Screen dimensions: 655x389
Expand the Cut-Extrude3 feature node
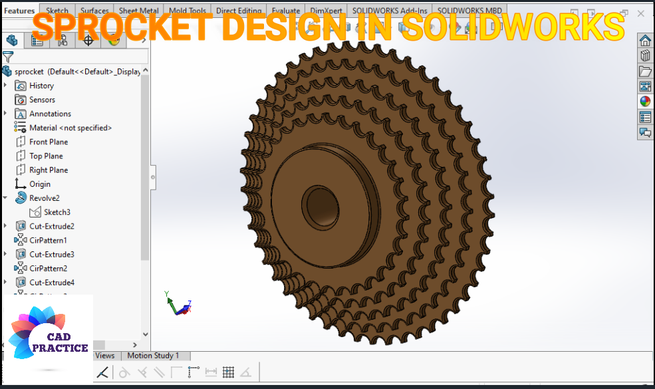point(5,253)
